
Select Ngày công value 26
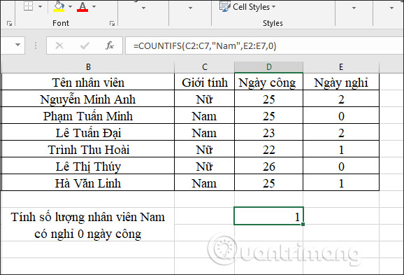pos(268,167)
